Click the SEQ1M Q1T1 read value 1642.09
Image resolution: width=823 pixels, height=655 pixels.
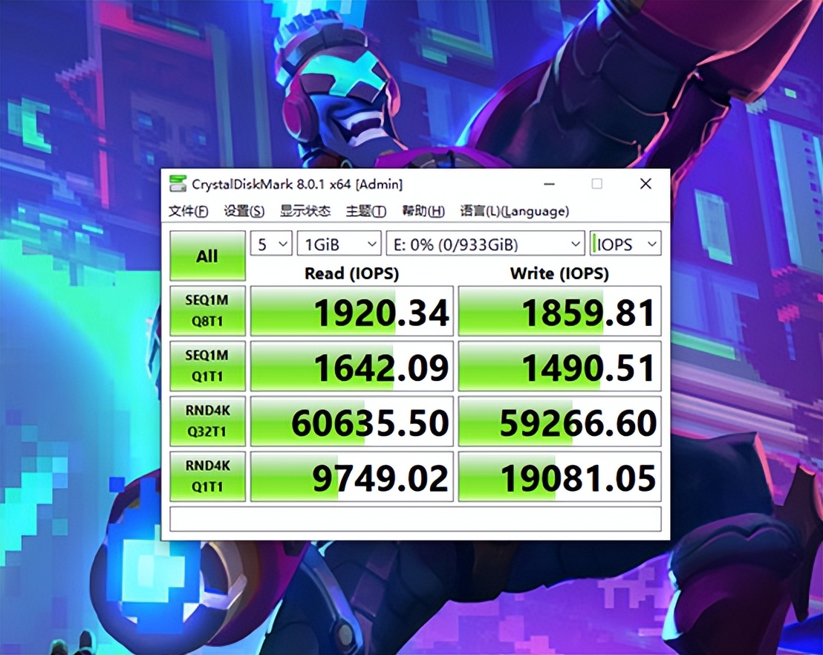351,366
